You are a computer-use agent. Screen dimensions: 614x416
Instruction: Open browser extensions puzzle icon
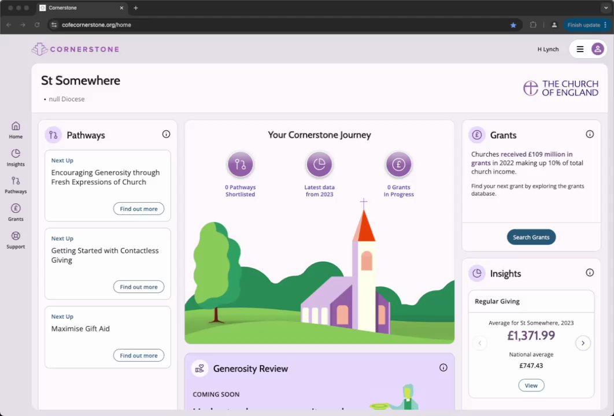click(533, 25)
